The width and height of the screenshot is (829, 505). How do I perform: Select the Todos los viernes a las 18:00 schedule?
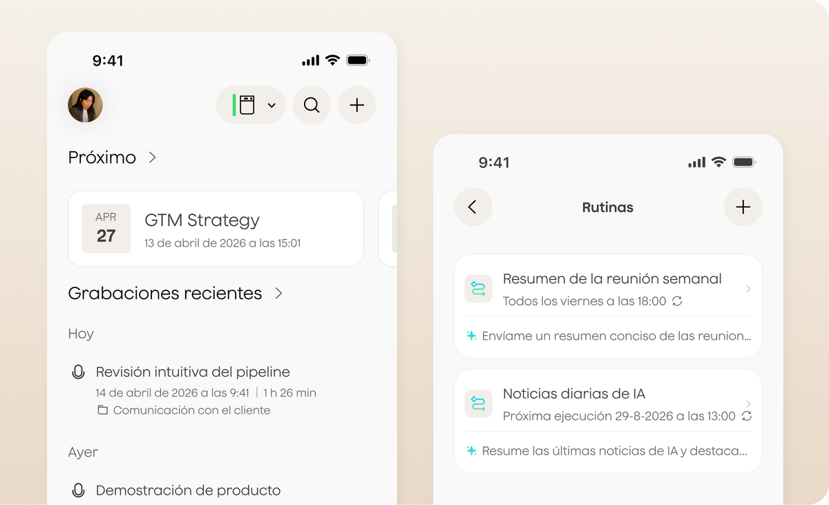[x=584, y=301]
